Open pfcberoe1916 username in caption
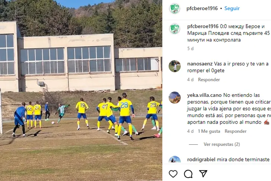271x181 pixels. (203, 26)
